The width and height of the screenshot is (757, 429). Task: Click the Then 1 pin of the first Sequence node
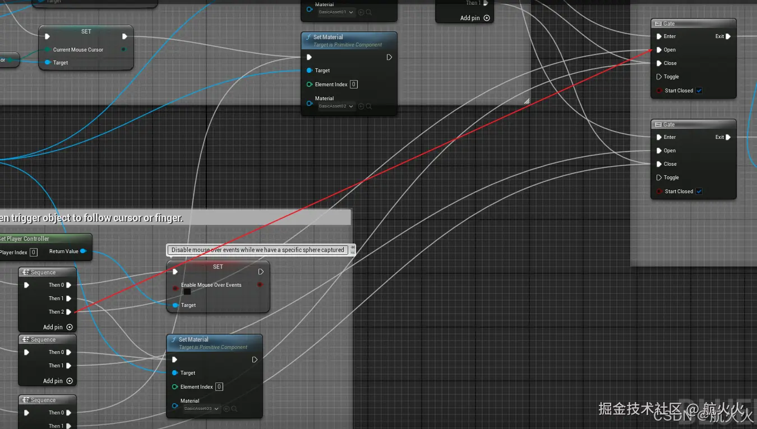68,299
